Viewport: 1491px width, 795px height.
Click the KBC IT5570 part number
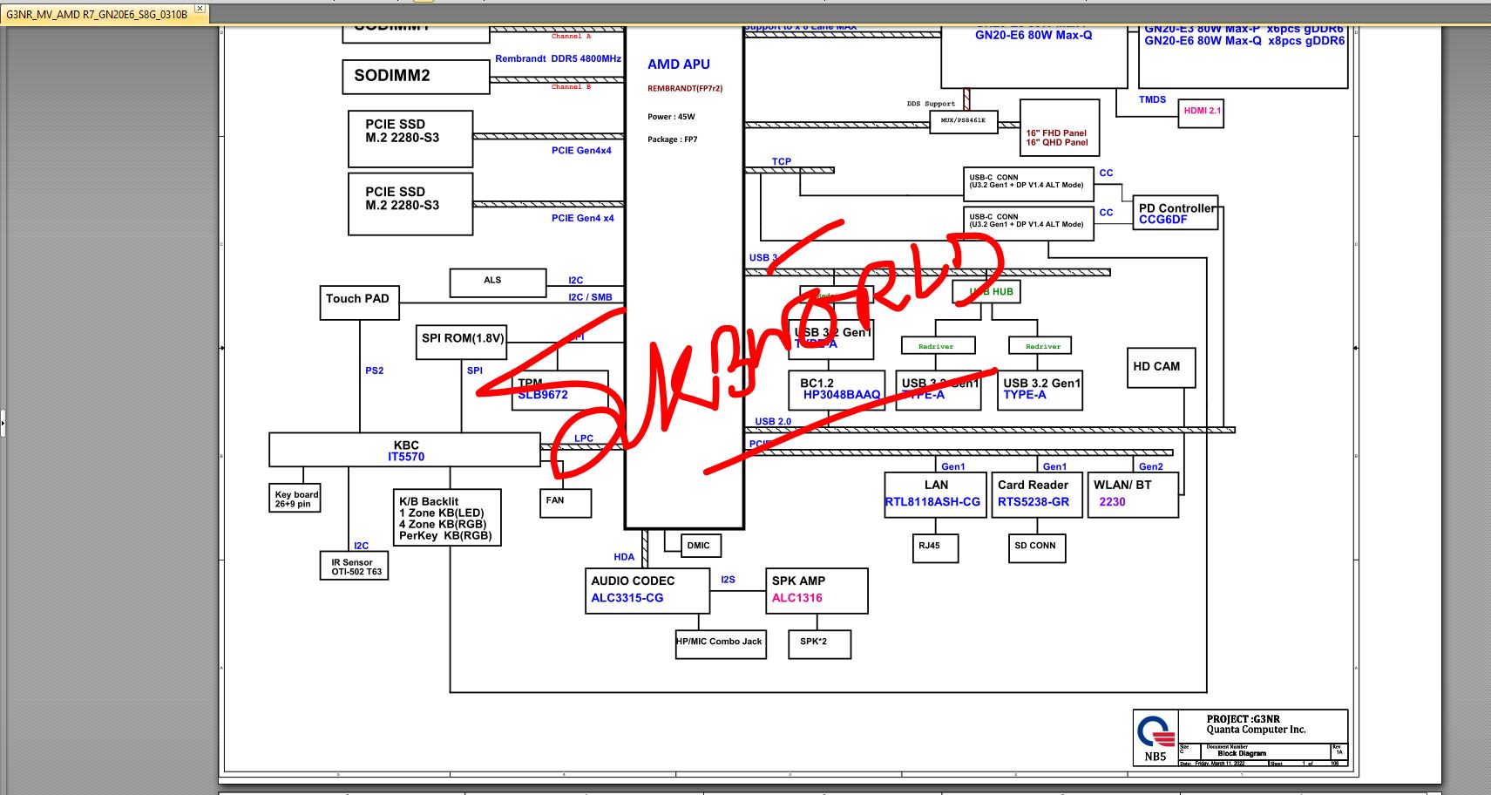[x=406, y=457]
